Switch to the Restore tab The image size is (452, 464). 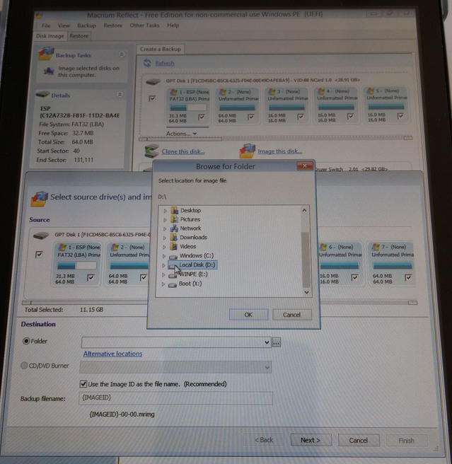(x=79, y=36)
